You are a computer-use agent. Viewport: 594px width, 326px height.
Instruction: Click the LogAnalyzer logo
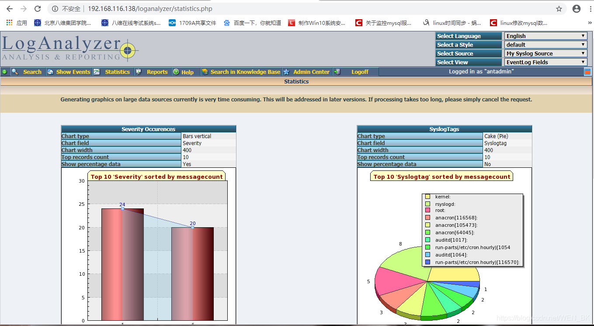tap(70, 49)
